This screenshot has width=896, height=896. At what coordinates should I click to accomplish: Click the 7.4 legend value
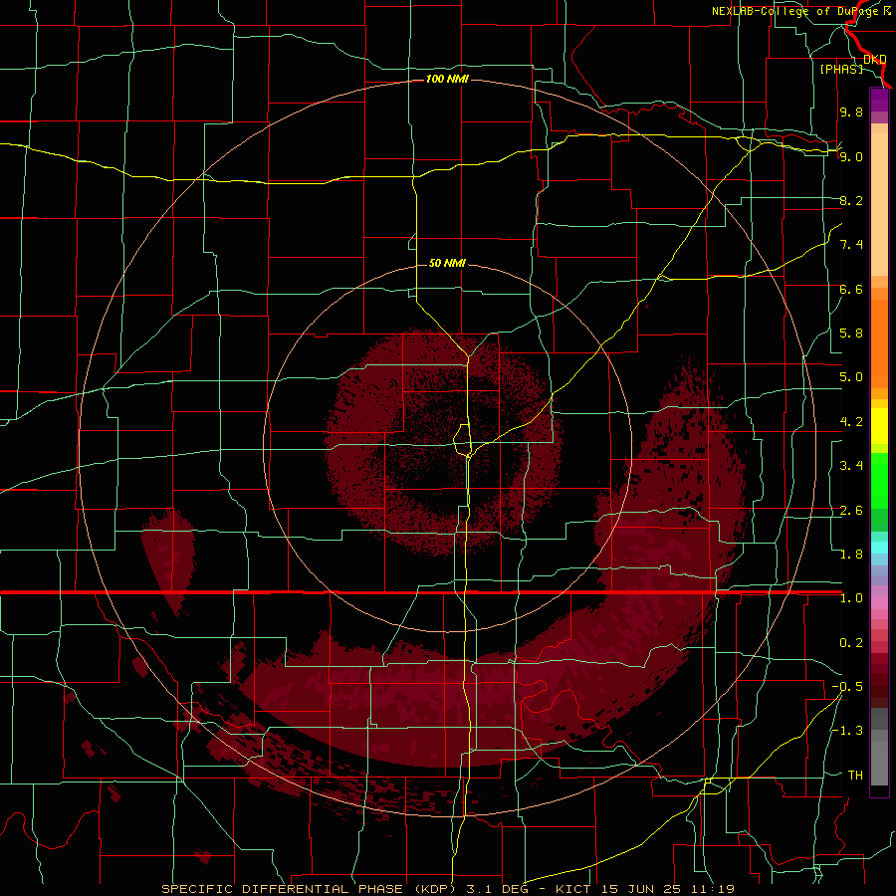[851, 245]
